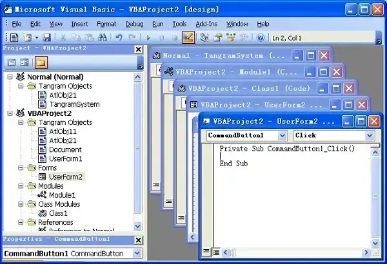Click the Ln 2, Col 1 position box
The width and height of the screenshot is (387, 264).
point(323,38)
